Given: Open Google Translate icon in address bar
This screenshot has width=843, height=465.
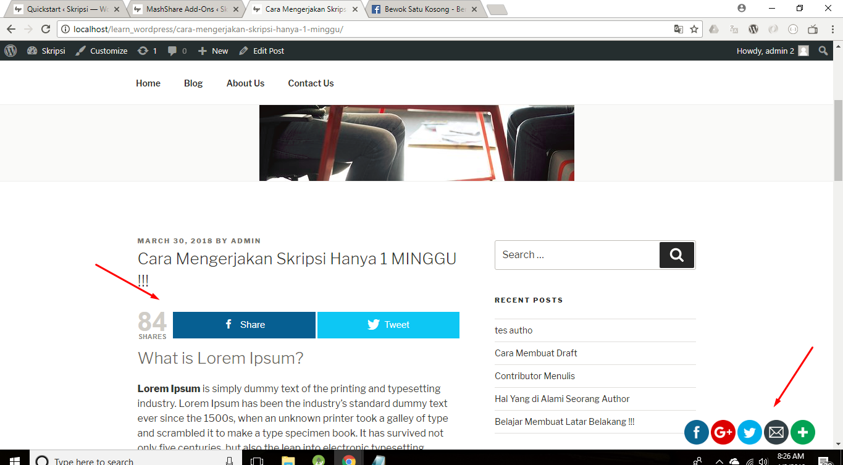Looking at the screenshot, I should pyautogui.click(x=679, y=29).
